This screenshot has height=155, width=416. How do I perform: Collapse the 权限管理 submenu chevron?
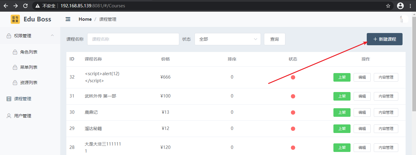pos(52,36)
